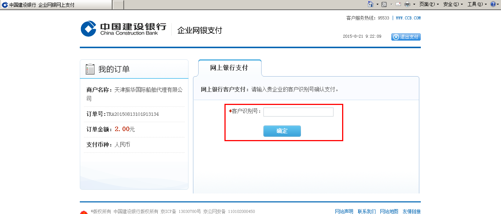Click the 客户服务热线 95533 text
This screenshot has width=501, height=214.
(368, 18)
